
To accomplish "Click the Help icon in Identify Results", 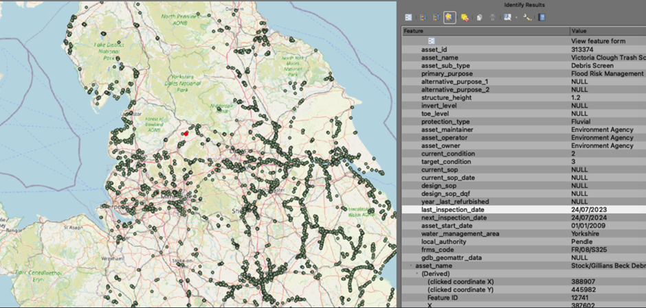I will click(x=542, y=17).
